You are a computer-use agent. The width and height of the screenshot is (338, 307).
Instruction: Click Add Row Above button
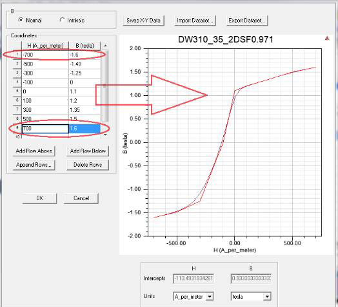pos(34,151)
